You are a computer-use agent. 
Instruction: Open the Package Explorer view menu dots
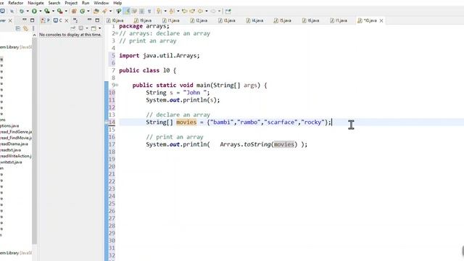pyautogui.click(x=33, y=28)
